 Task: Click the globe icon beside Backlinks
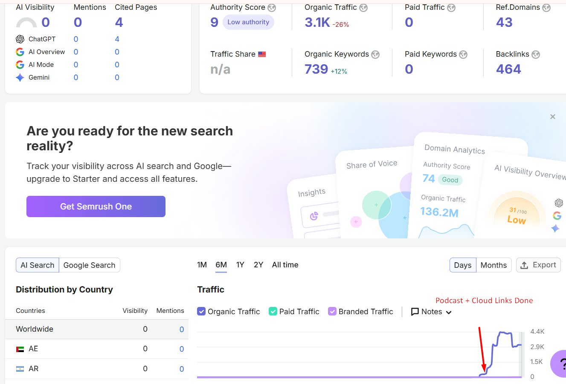tap(536, 54)
